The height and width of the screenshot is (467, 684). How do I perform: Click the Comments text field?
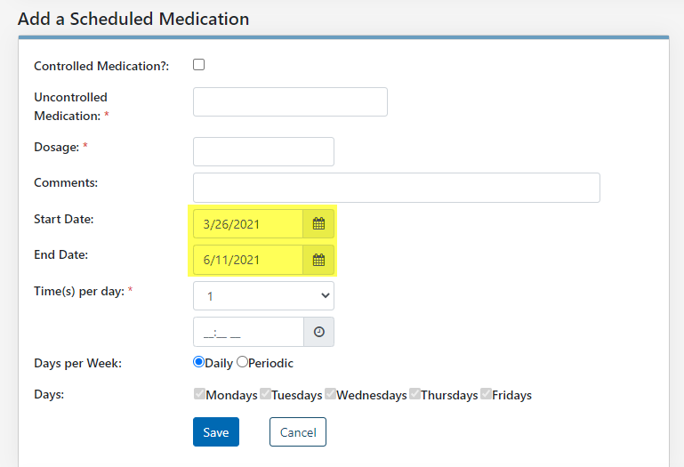pos(396,188)
